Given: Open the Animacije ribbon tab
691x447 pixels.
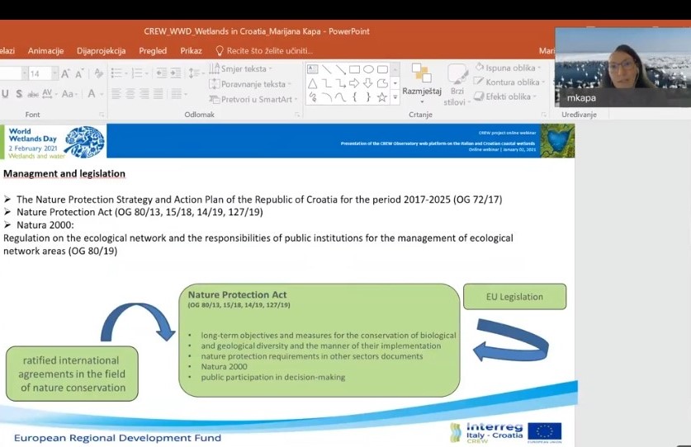Looking at the screenshot, I should (x=45, y=50).
